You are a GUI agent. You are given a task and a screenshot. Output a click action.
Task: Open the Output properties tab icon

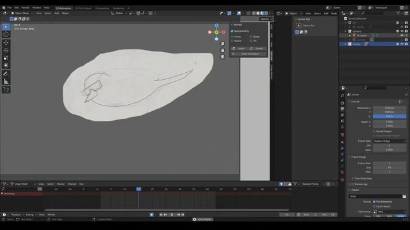point(342,109)
